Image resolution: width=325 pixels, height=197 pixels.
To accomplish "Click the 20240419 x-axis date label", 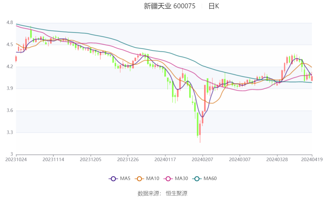I will click(x=312, y=160).
